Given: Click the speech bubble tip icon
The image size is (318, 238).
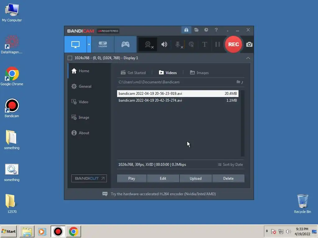Looking at the screenshot, I should coord(105,194).
